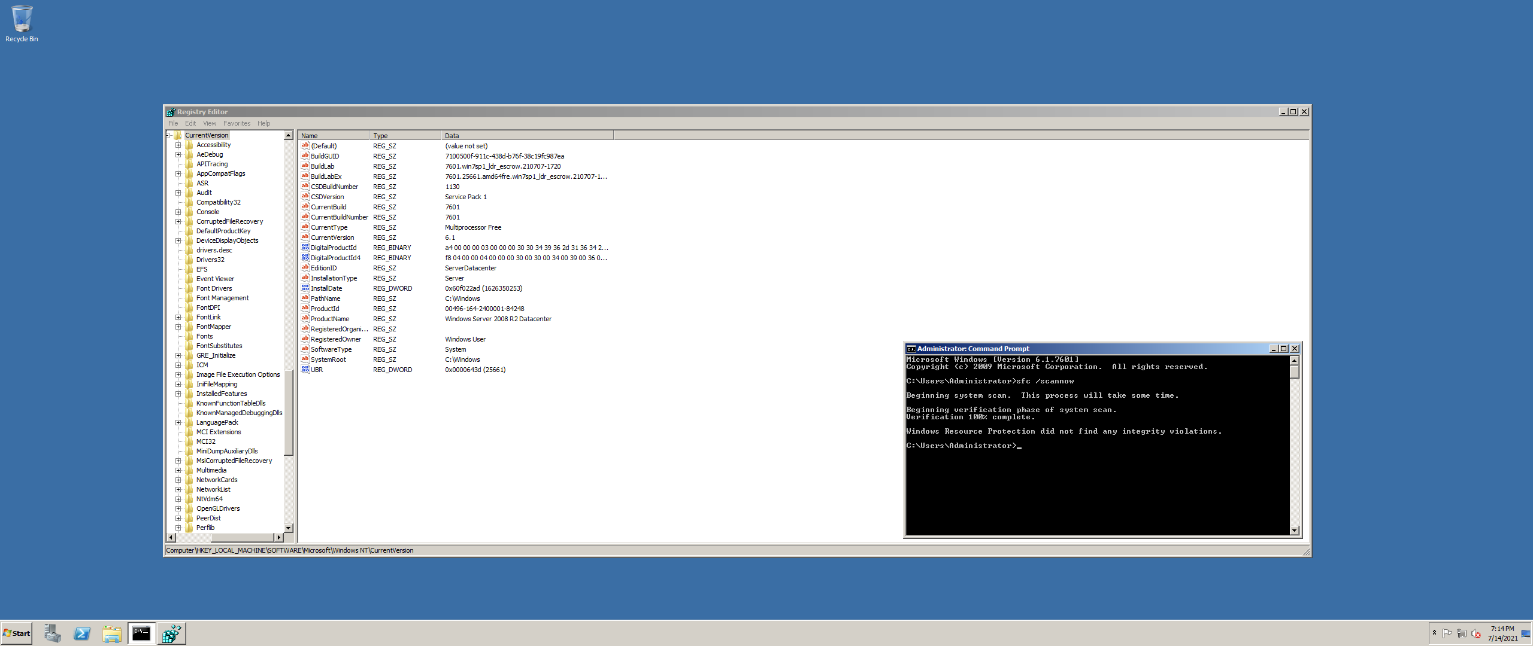Expand the Accessibility registry key
Screen dimensions: 1533x646
click(x=178, y=145)
